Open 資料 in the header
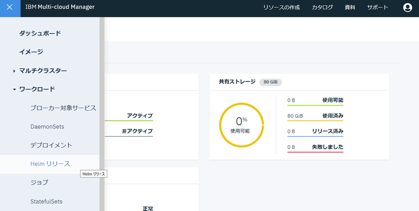 (x=350, y=7)
